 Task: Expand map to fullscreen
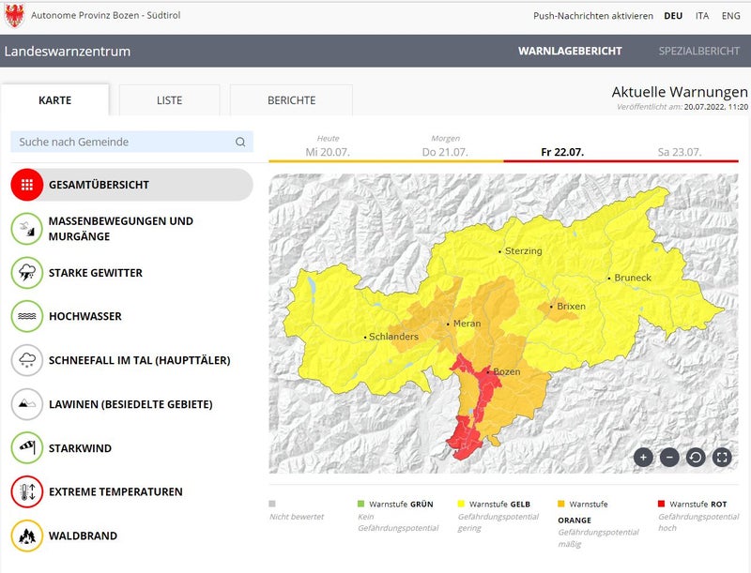click(722, 458)
